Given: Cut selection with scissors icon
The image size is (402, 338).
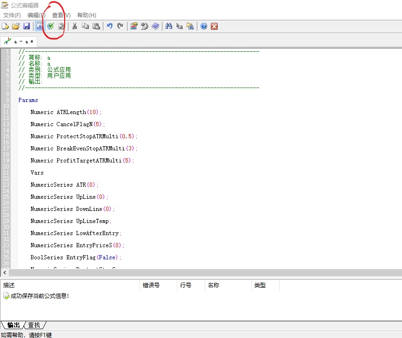Looking at the screenshot, I should (74, 26).
